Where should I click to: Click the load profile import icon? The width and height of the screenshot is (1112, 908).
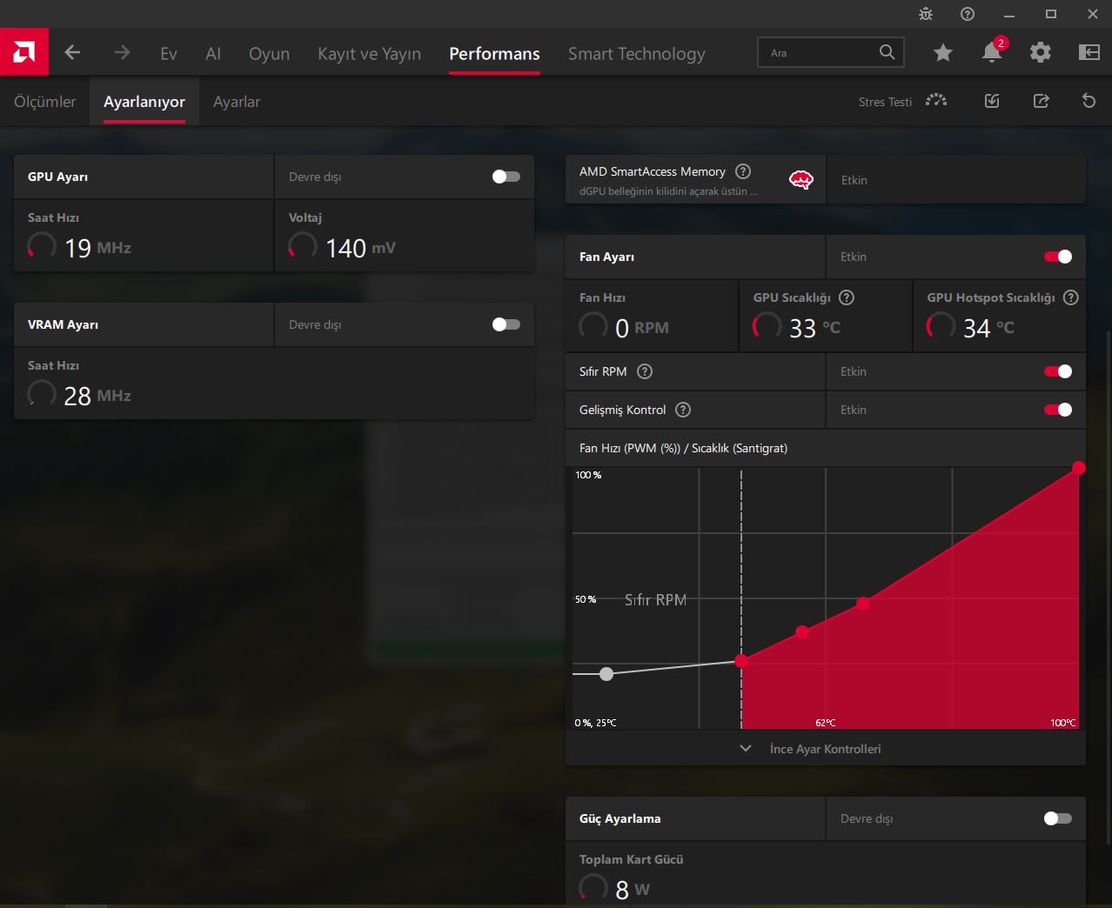[x=992, y=101]
